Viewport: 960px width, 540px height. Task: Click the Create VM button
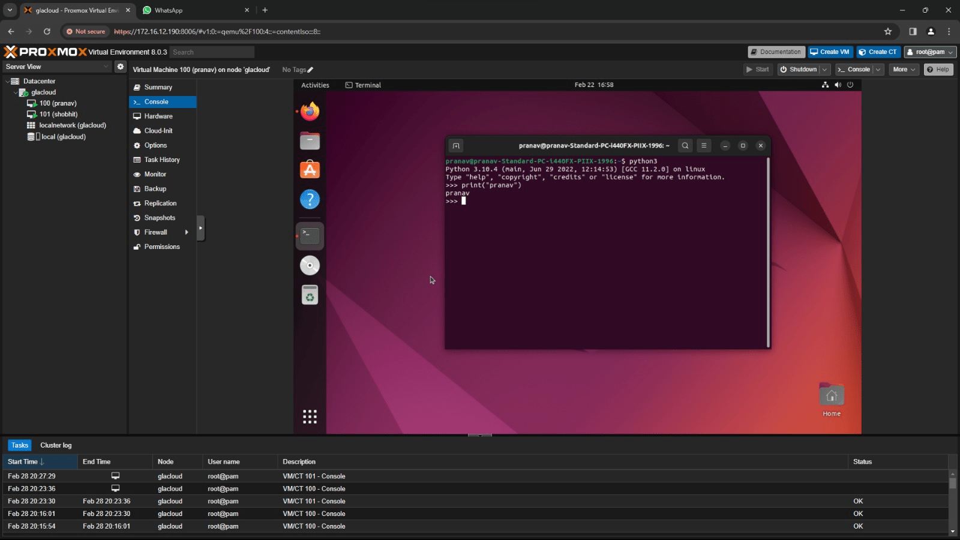[830, 52]
